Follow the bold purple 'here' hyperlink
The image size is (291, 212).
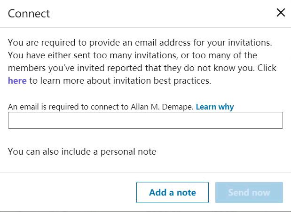click(x=17, y=80)
